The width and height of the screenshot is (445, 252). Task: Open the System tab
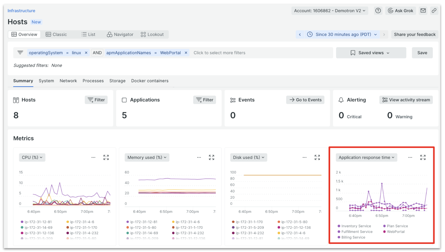point(46,81)
